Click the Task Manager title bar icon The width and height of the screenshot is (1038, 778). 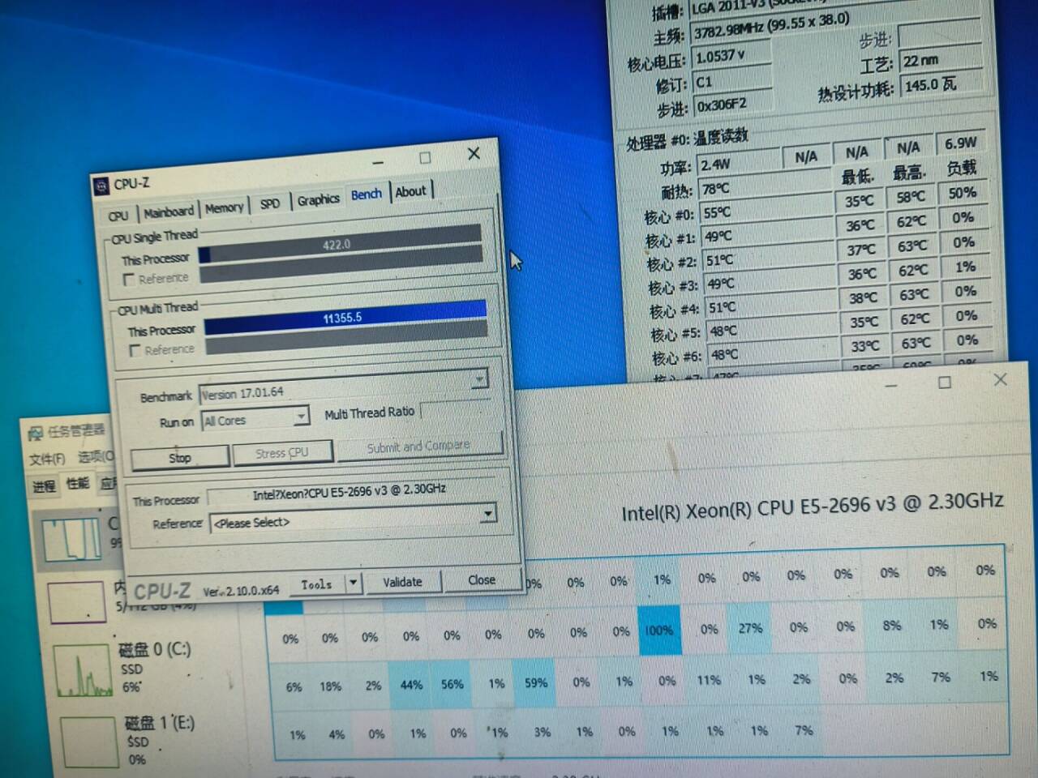pos(35,434)
